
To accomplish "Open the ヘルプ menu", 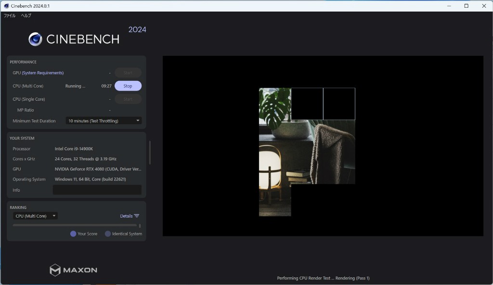I will click(x=26, y=15).
